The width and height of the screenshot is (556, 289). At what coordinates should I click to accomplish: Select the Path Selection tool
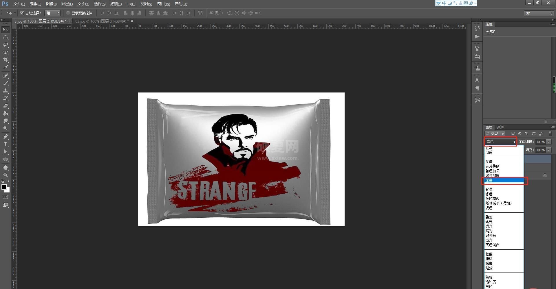click(x=6, y=152)
